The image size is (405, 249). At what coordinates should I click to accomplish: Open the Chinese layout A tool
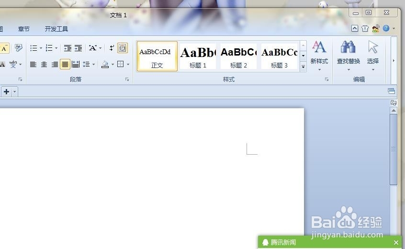(92, 48)
